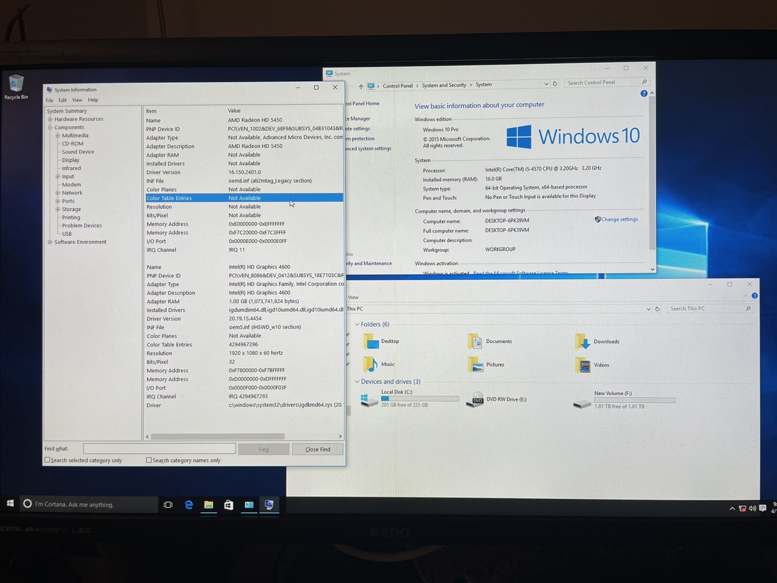The height and width of the screenshot is (583, 777).
Task: Open the Action Center notification icon
Action: 762,508
